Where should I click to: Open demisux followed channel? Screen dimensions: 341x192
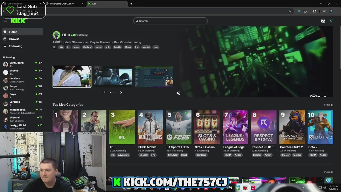pos(23,80)
